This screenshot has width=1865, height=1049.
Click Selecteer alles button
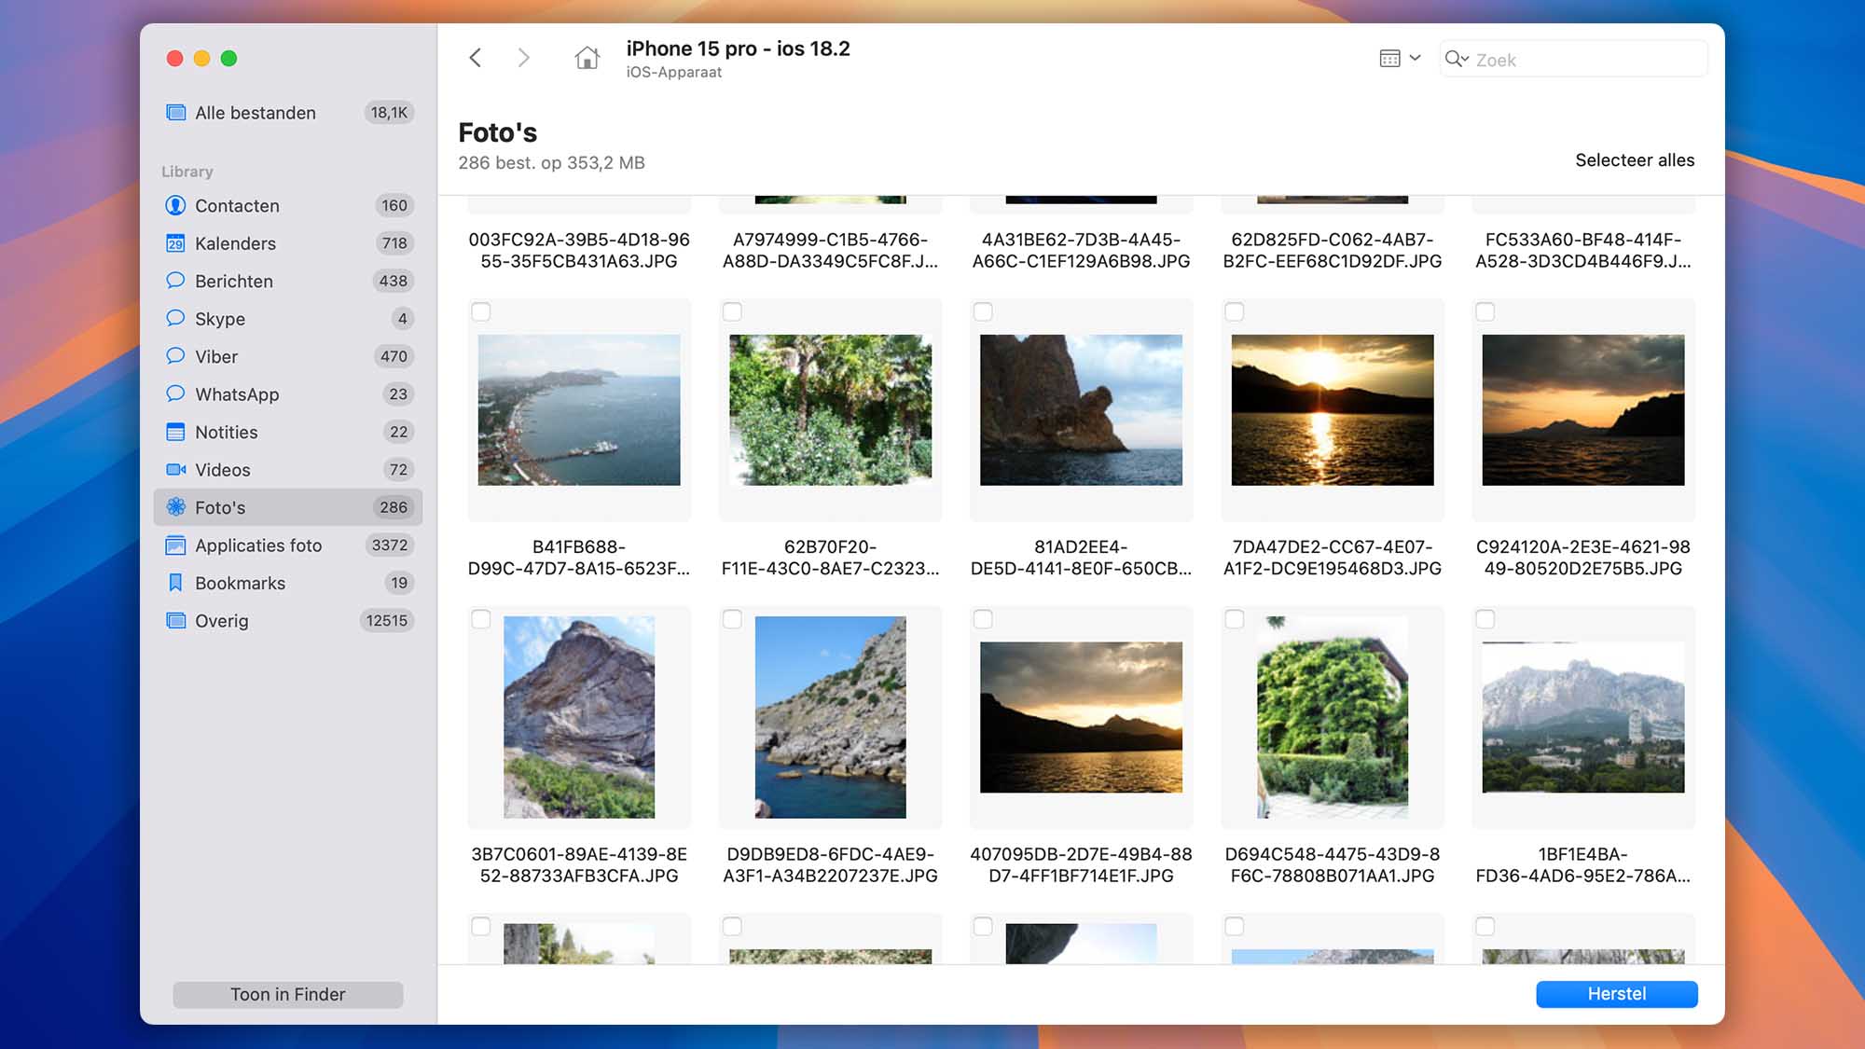1635,160
